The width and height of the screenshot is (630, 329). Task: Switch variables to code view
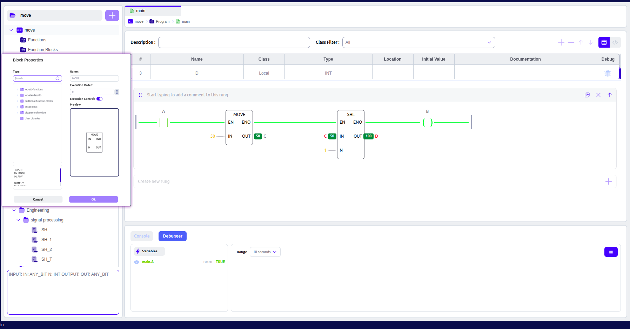(x=615, y=42)
